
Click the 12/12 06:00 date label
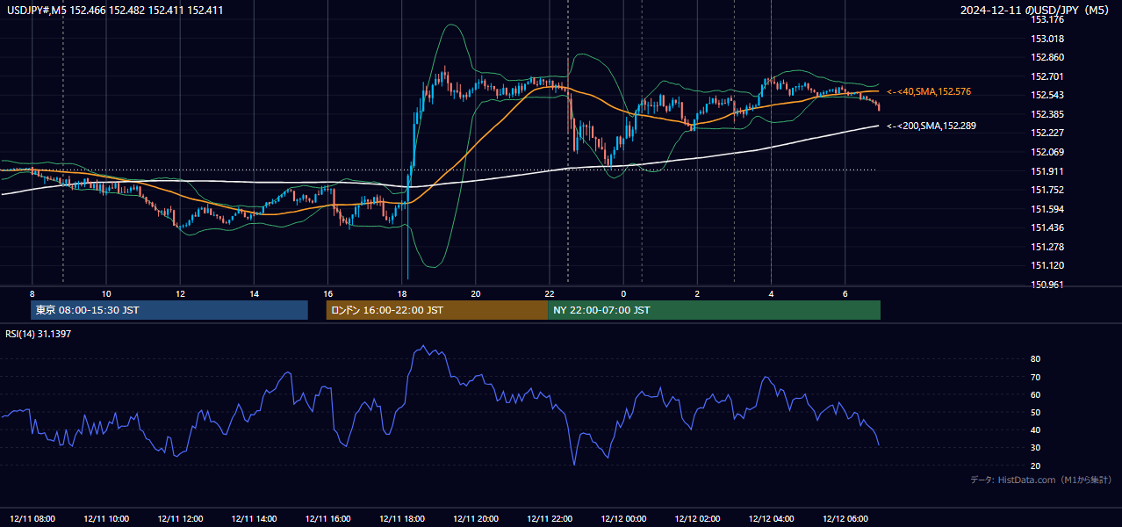tap(845, 518)
